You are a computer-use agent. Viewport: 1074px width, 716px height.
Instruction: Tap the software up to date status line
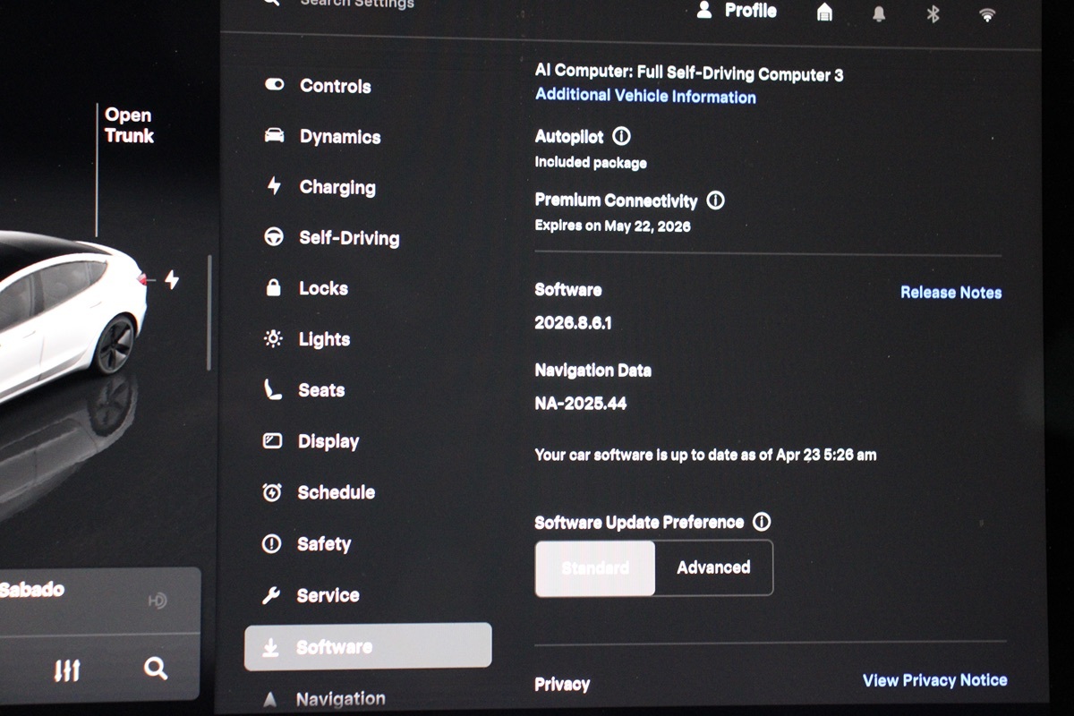705,455
